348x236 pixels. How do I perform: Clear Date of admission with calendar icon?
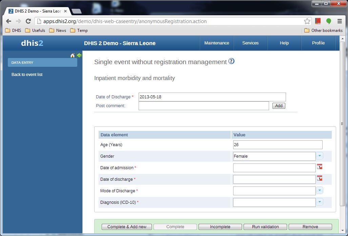tap(320, 166)
